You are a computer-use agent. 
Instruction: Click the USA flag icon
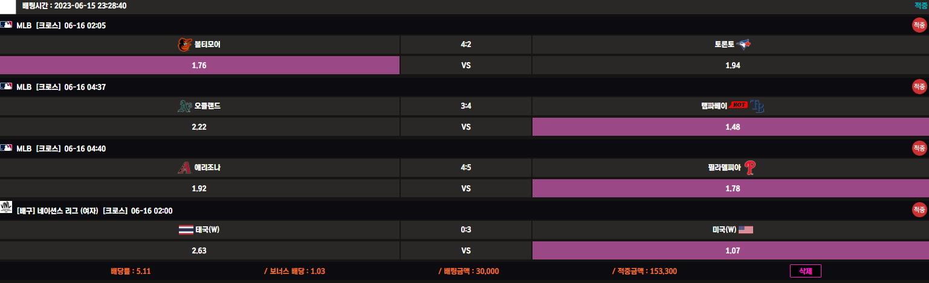(745, 230)
